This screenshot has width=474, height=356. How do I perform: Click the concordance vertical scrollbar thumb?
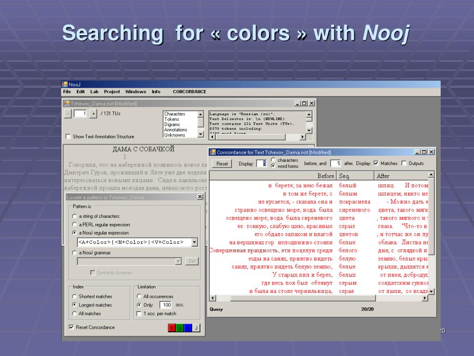coord(431,216)
